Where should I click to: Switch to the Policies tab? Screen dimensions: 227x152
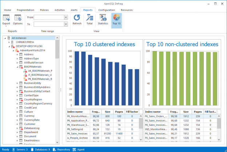click(x=44, y=10)
